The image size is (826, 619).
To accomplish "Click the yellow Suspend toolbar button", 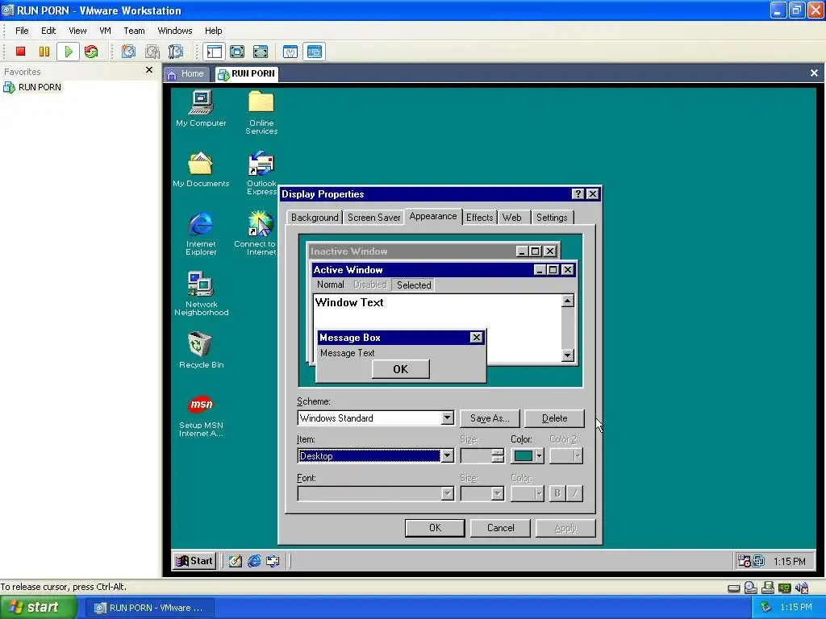I will click(x=44, y=52).
